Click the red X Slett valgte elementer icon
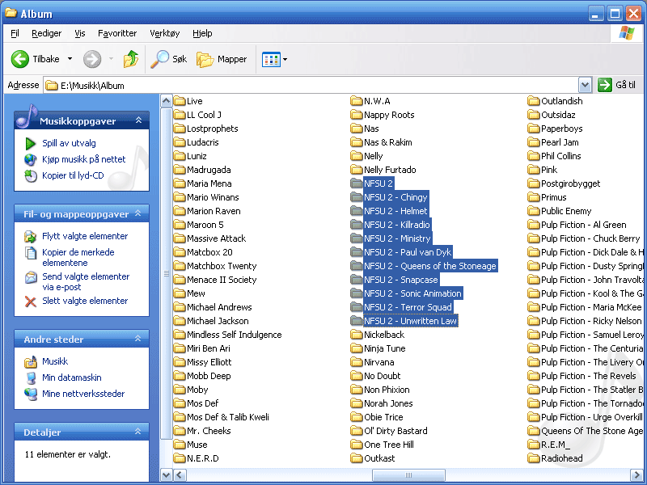The width and height of the screenshot is (647, 485). coord(31,302)
